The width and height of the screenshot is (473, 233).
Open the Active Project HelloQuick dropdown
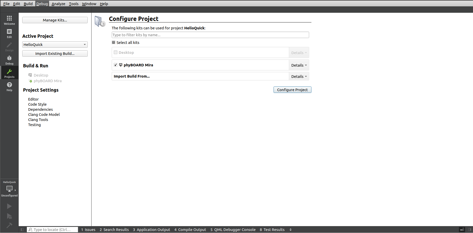pos(55,44)
